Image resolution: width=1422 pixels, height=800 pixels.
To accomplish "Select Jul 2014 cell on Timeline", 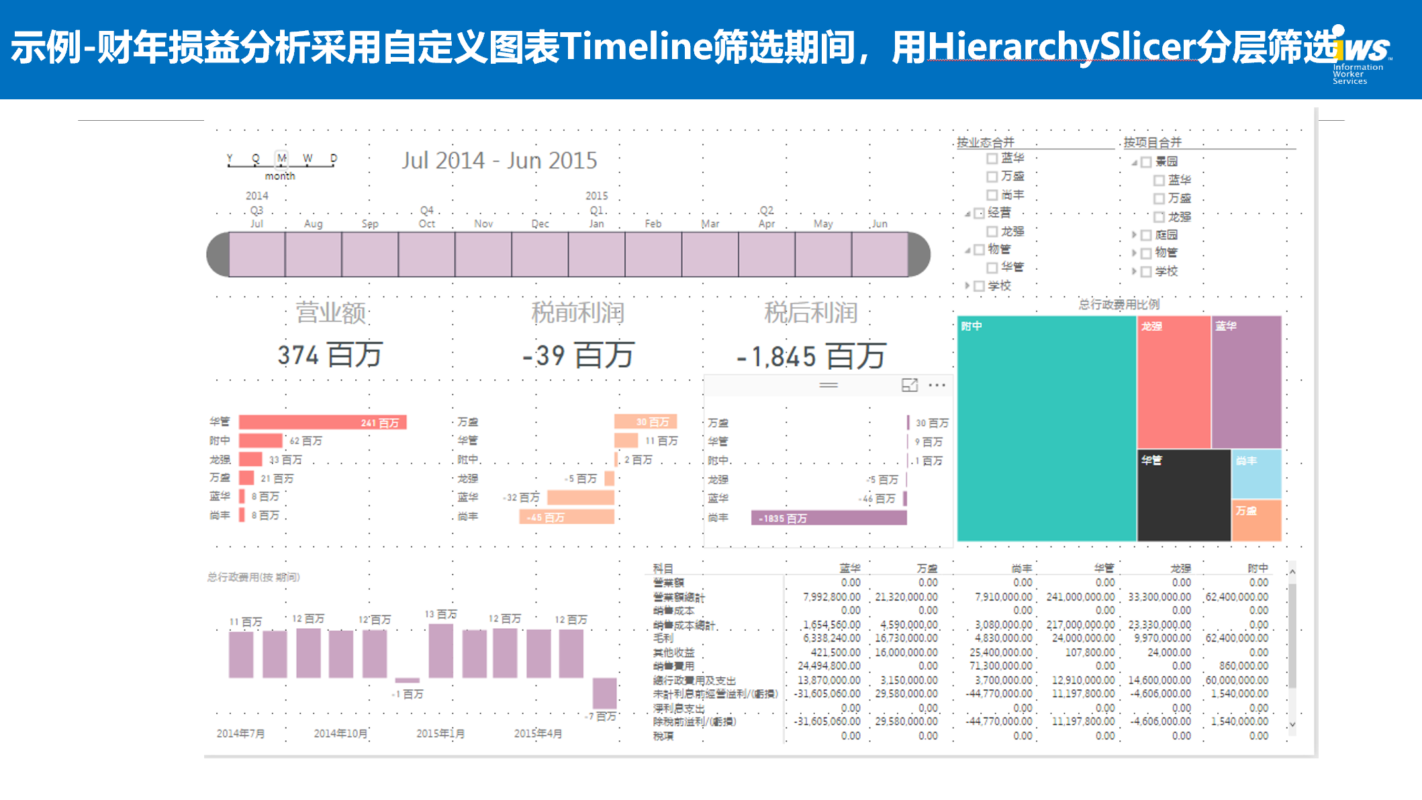I will [257, 254].
